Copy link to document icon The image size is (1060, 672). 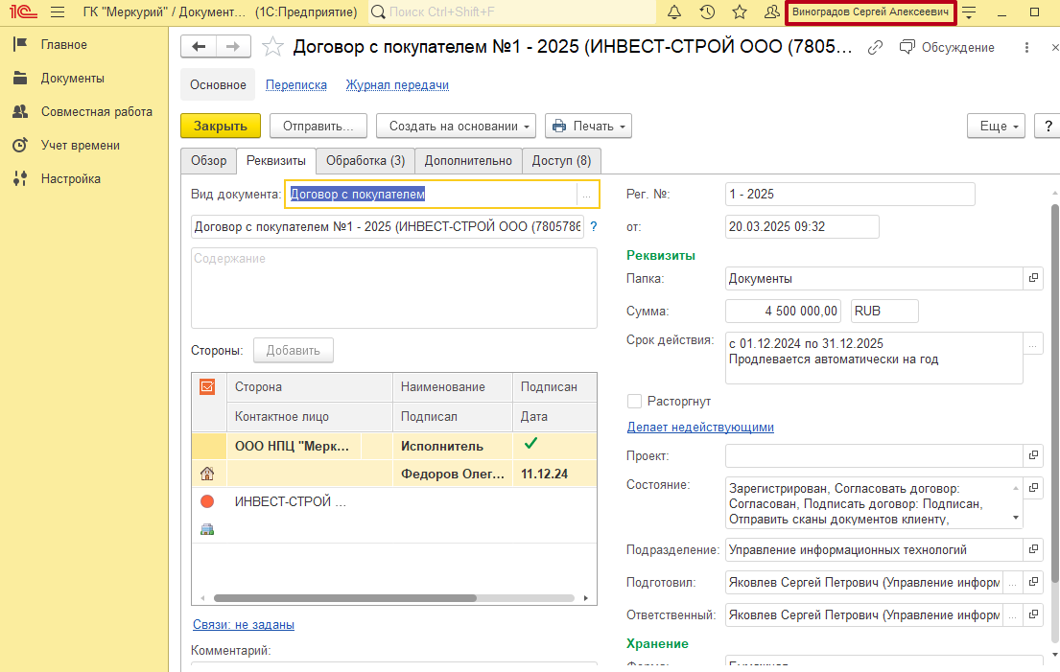point(875,47)
